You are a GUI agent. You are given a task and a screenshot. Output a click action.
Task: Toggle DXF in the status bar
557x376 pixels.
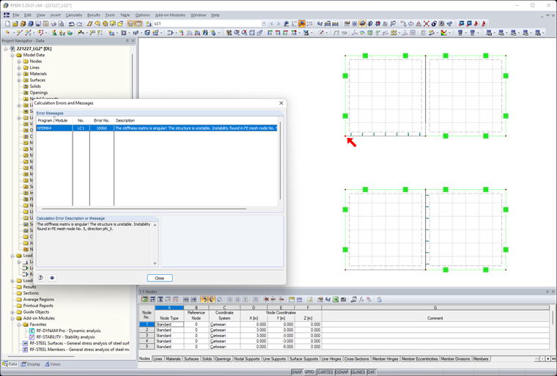[372, 372]
